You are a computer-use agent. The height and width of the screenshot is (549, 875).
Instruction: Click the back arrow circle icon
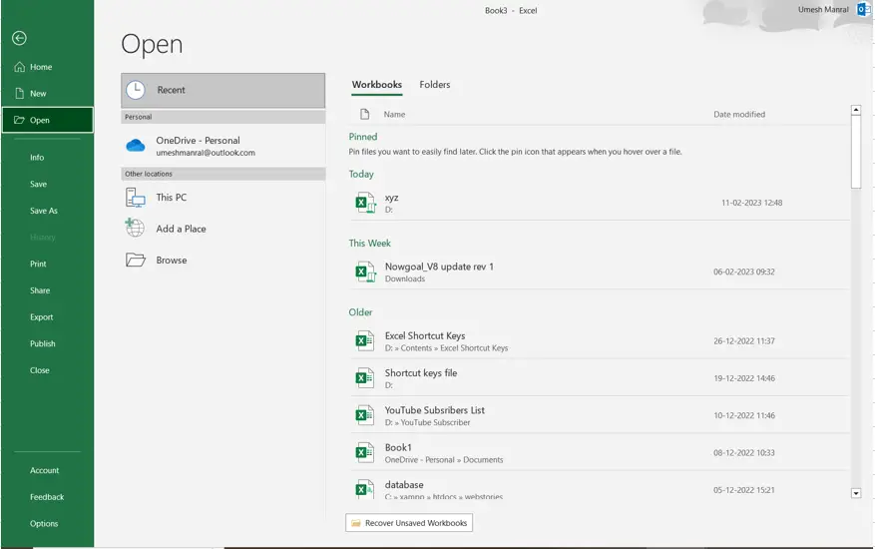[19, 38]
